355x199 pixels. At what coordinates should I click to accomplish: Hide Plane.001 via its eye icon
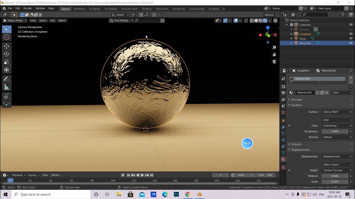pyautogui.click(x=351, y=43)
